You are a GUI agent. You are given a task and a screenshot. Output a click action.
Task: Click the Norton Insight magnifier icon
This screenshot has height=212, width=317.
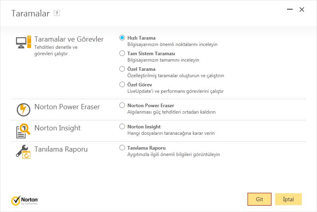(23, 131)
